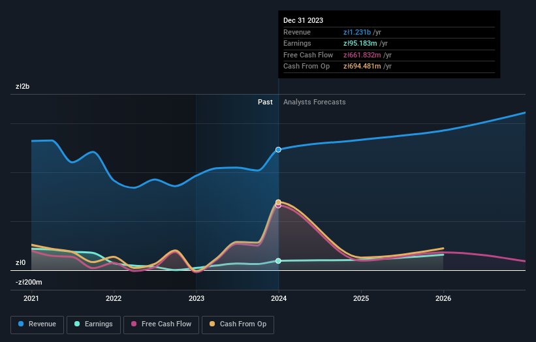This screenshot has height=342, width=536.
Task: Click the Free Cash Flow label in tooltip
Action: tap(308, 55)
